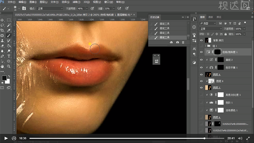Select the Eraser tool
This screenshot has width=254, height=143.
3,46
